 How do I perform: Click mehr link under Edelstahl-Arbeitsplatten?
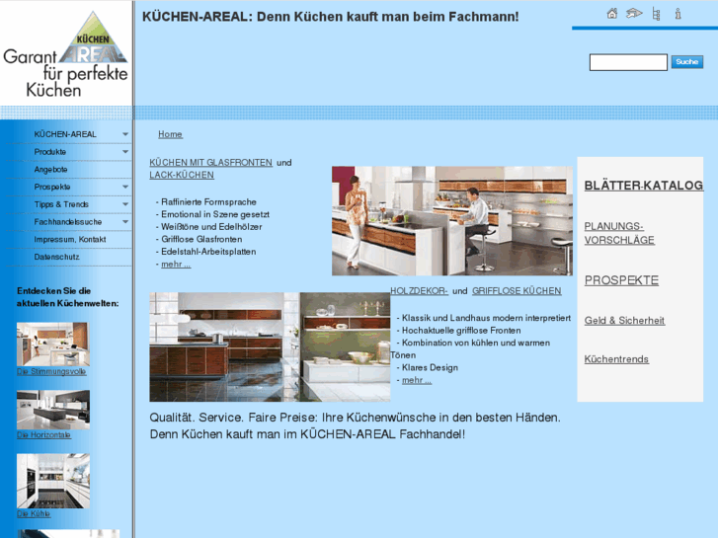pos(176,265)
